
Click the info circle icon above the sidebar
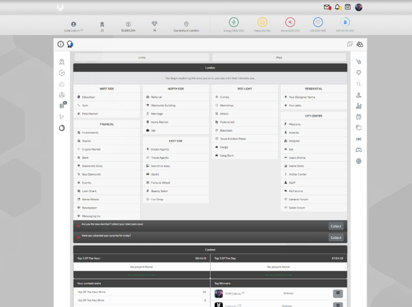point(61,44)
